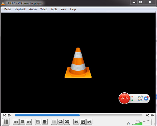
Task: Go to next chapter button
Action: pyautogui.click(x=89, y=122)
